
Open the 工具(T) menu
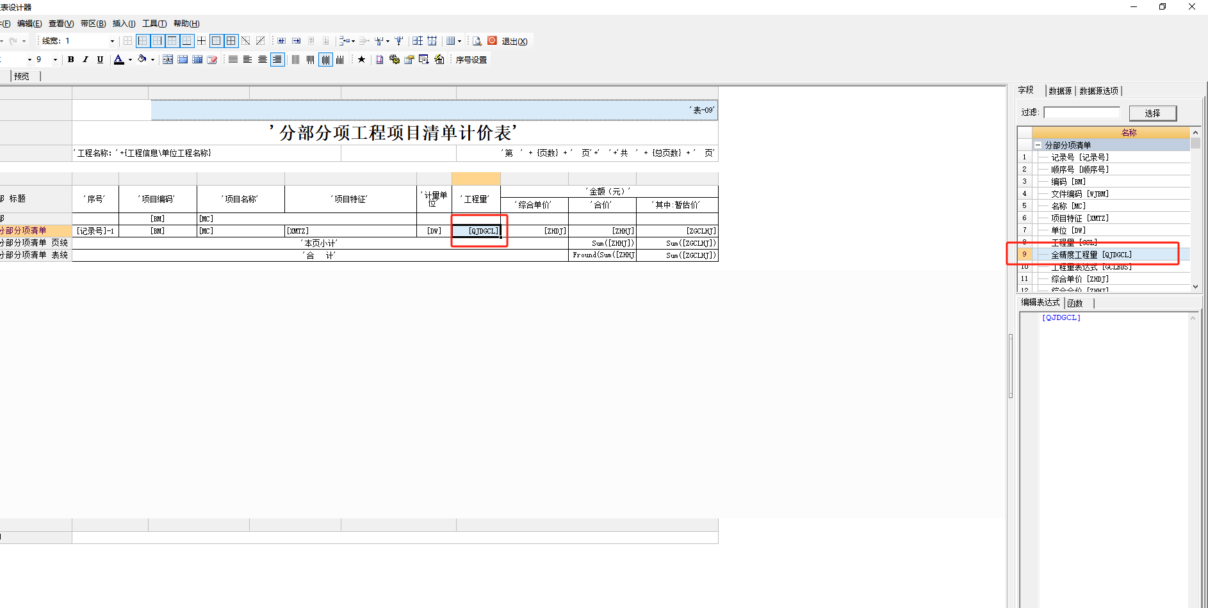coord(154,24)
